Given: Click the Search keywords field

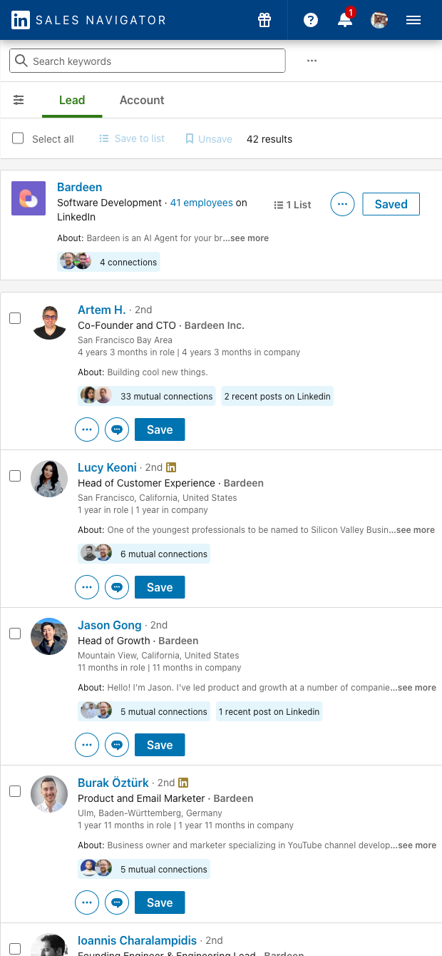Looking at the screenshot, I should click(148, 61).
